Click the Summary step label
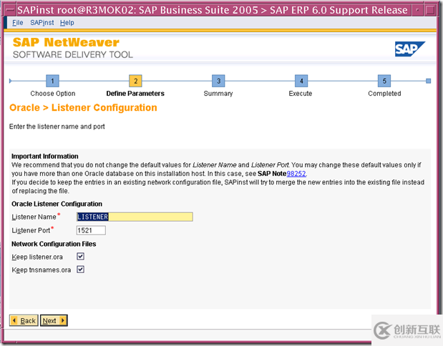Image resolution: width=443 pixels, height=346 pixels. (218, 94)
